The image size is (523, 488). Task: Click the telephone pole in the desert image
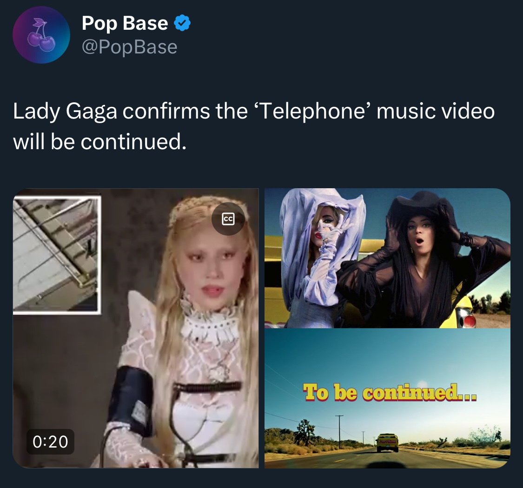point(339,432)
